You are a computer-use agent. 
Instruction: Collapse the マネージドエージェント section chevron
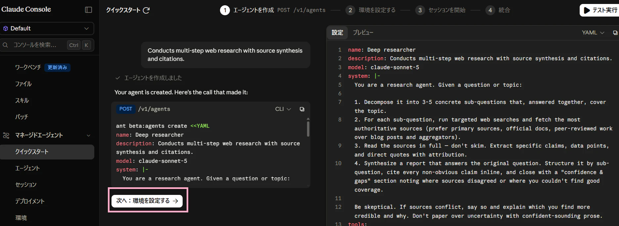point(88,135)
